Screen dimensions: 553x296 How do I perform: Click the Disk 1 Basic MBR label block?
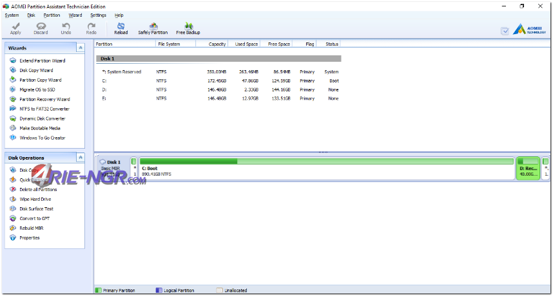coord(113,168)
